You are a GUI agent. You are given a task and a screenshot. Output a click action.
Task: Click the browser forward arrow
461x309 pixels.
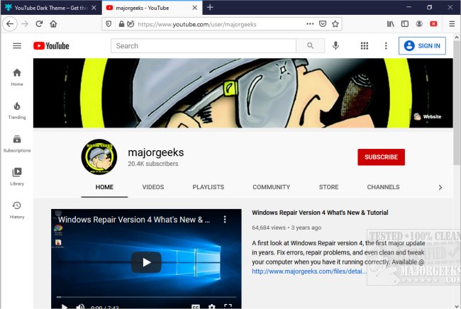[x=25, y=24]
